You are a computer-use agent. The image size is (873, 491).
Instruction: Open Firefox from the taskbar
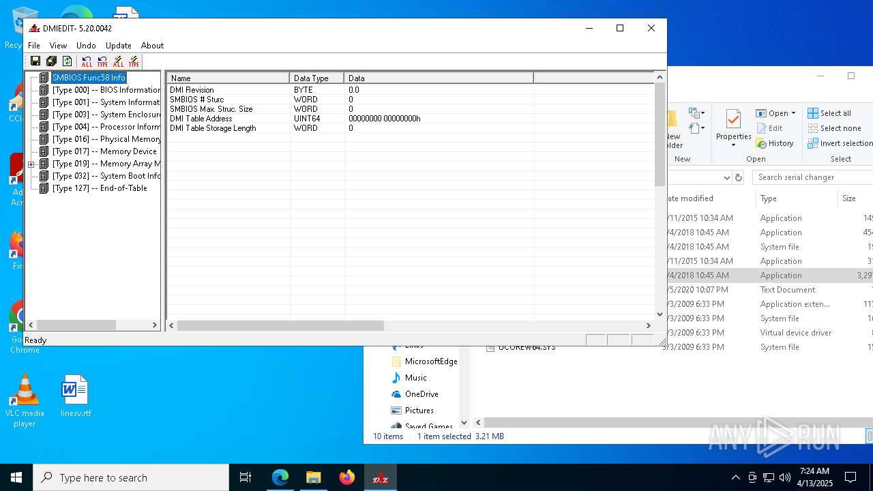pyautogui.click(x=347, y=477)
